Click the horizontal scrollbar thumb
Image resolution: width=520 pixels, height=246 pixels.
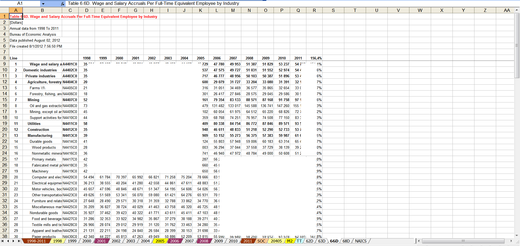point(463,241)
